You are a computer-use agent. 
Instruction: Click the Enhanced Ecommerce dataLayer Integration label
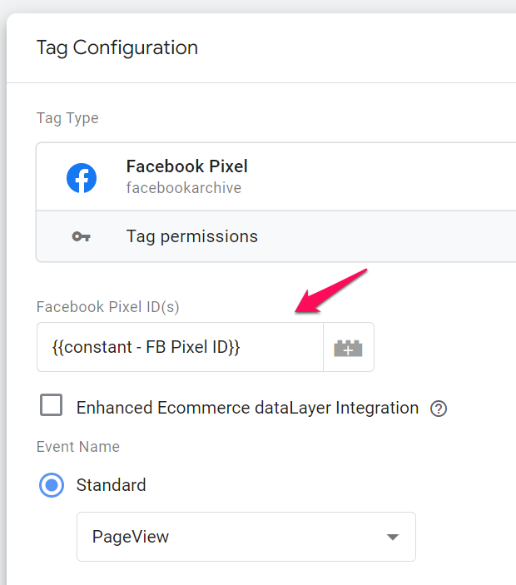tap(247, 408)
